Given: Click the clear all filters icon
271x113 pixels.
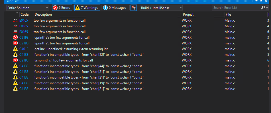Looking at the screenshot, I should click(133, 8).
